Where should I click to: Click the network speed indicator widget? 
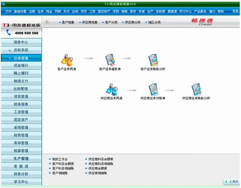[x=231, y=181]
